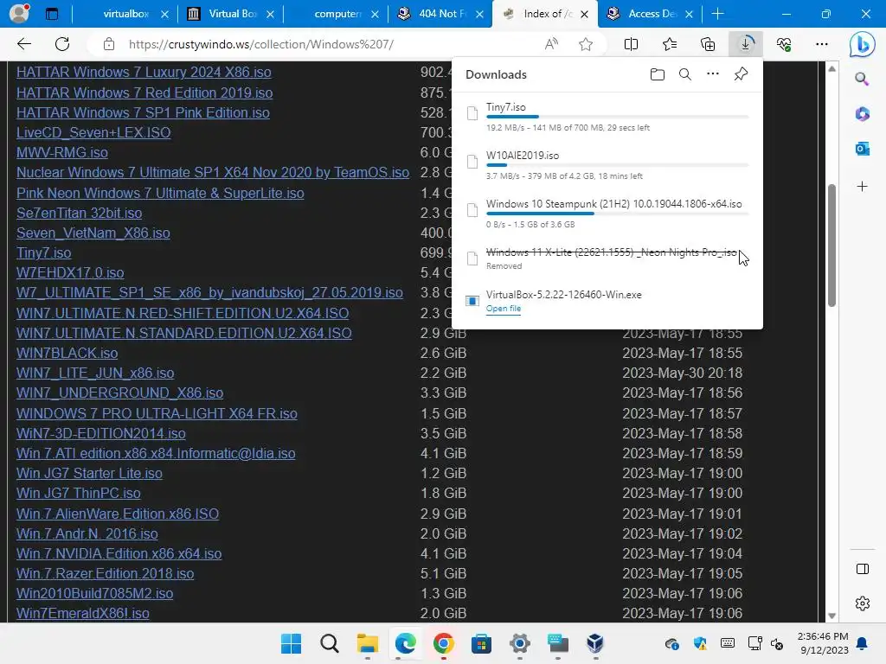The height and width of the screenshot is (664, 886).
Task: Open the split screen icon
Action: tap(631, 44)
